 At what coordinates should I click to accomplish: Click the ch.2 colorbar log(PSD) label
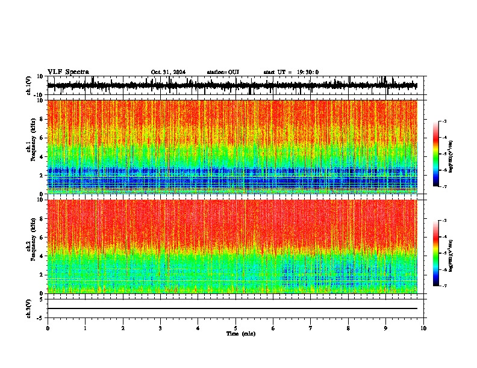451,256
